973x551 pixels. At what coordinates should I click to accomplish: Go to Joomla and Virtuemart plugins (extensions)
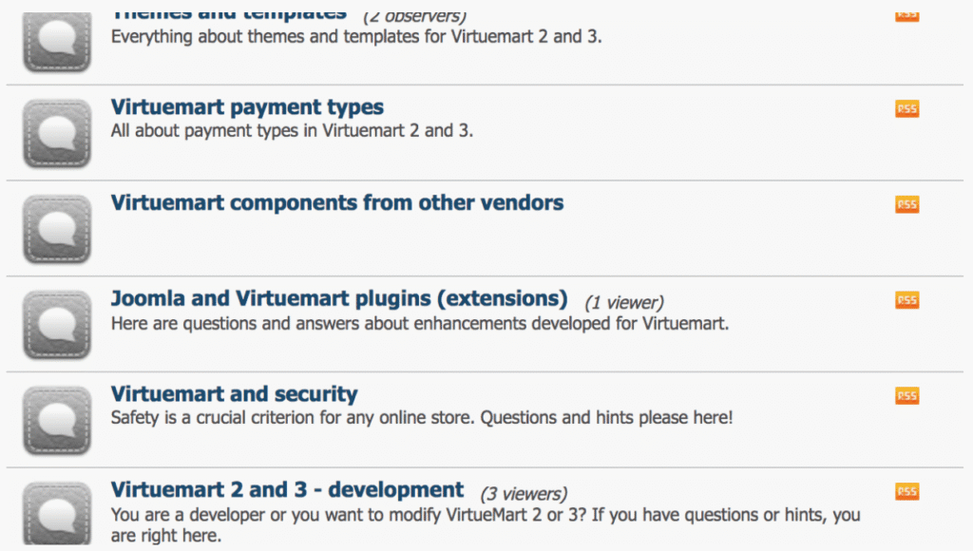(339, 298)
